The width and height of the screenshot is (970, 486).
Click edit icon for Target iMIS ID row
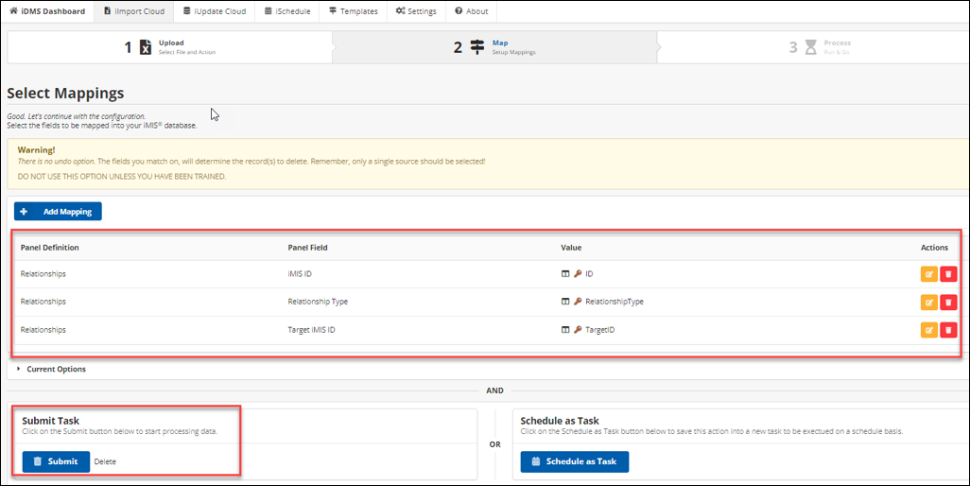(x=929, y=330)
